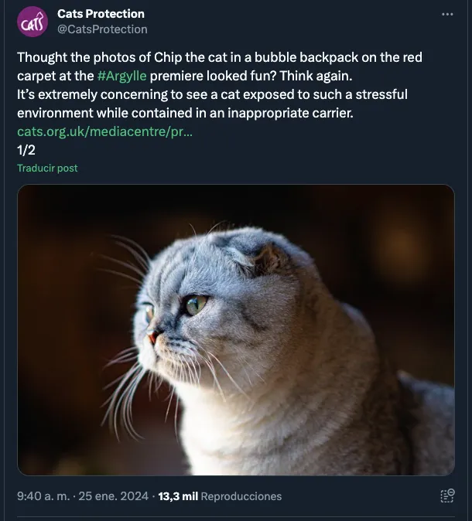472x521 pixels.
Task: Open the #Argylle hashtag
Action: pos(122,76)
